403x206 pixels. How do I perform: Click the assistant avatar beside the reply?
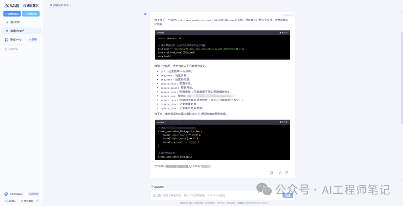coord(146,14)
